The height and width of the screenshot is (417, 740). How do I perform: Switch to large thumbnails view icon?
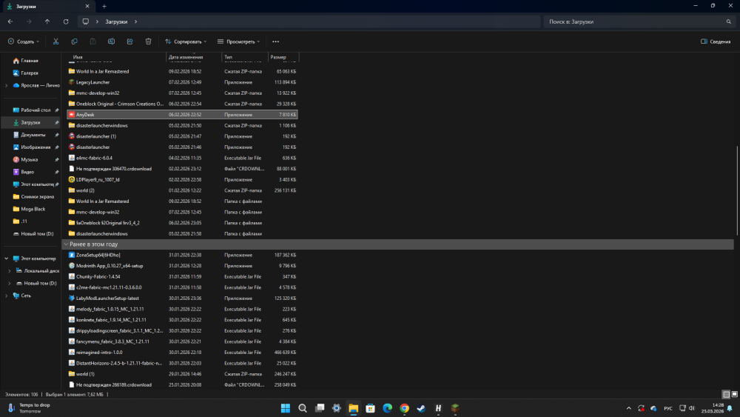(x=734, y=394)
